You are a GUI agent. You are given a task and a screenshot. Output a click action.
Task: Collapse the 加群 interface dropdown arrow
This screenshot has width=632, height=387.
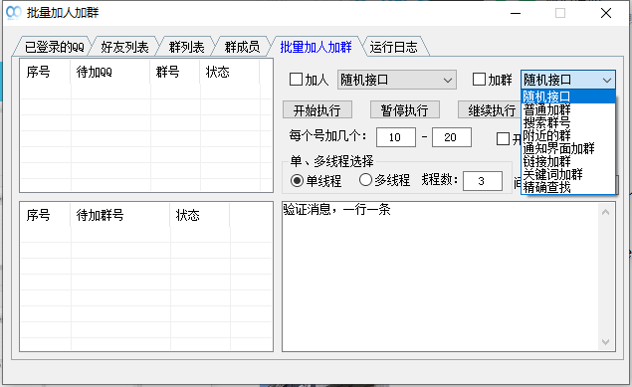point(607,81)
